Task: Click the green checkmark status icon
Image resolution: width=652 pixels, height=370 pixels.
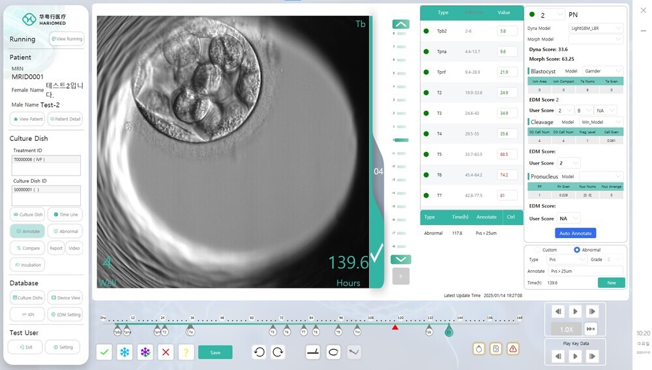Action: point(104,352)
